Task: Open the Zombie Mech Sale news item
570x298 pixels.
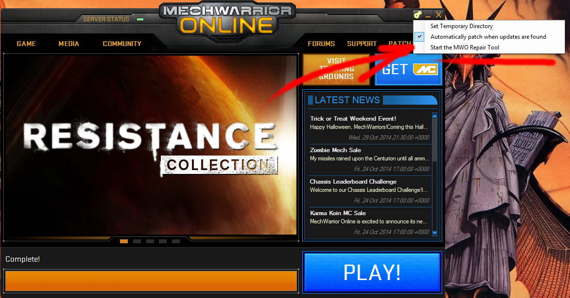Action: [335, 150]
